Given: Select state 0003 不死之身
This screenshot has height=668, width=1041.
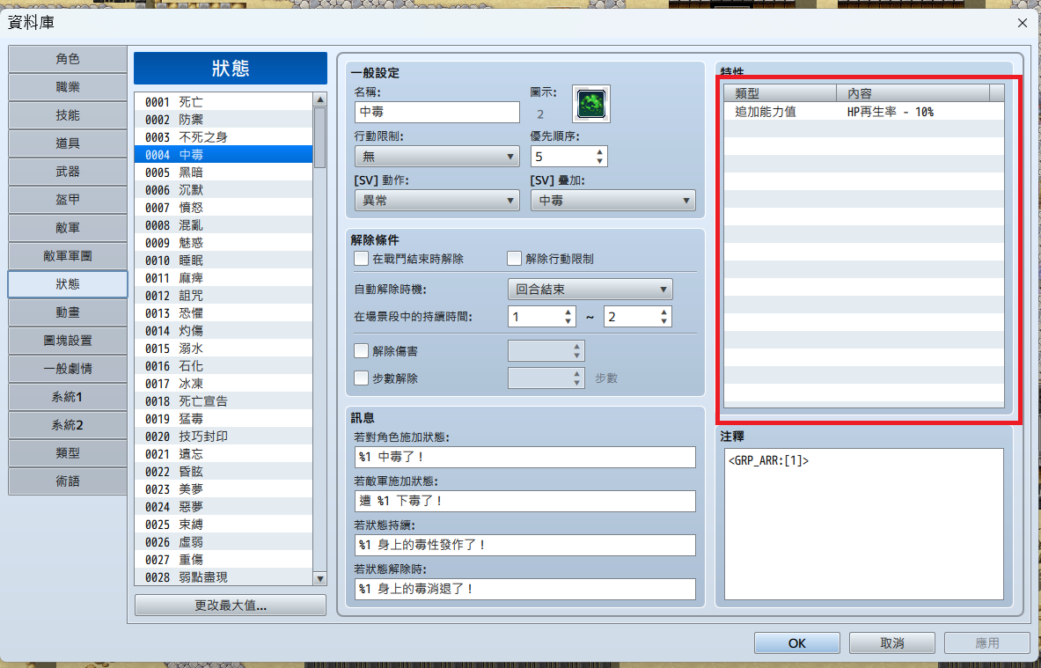Looking at the screenshot, I should pos(224,136).
